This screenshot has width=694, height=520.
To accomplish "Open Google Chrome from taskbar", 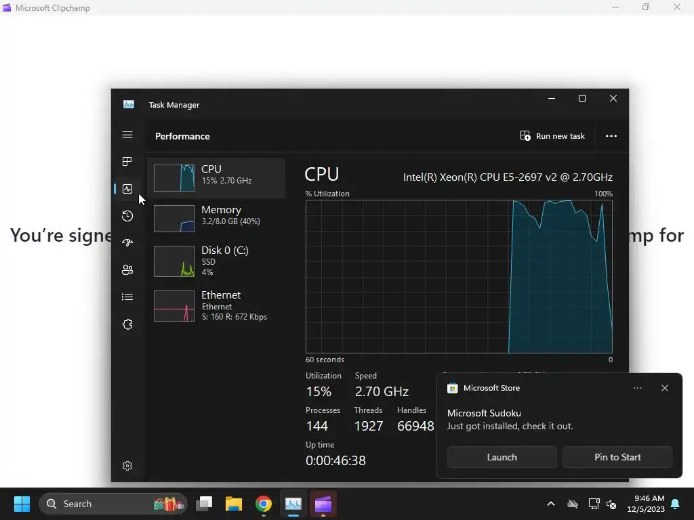I will (x=264, y=504).
